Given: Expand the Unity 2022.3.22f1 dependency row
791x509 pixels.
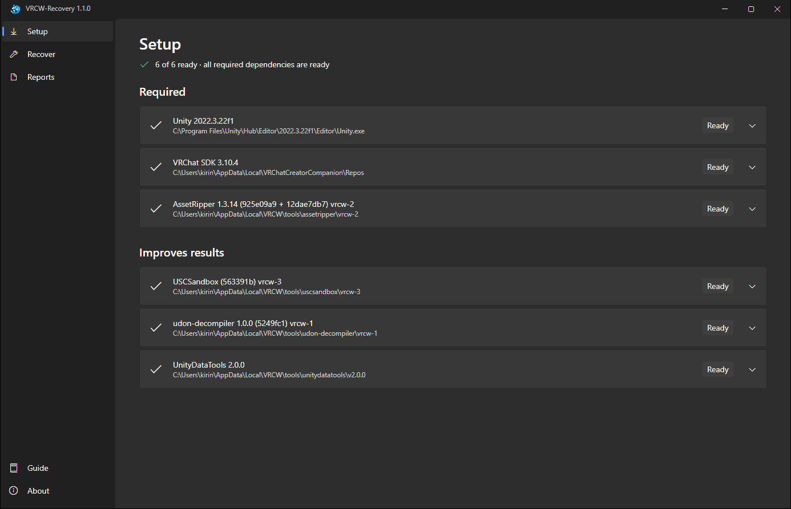Looking at the screenshot, I should [752, 125].
